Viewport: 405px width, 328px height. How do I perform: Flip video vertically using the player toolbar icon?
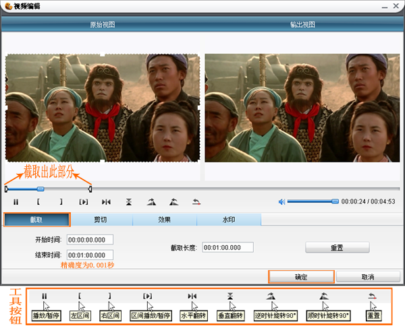(129, 202)
